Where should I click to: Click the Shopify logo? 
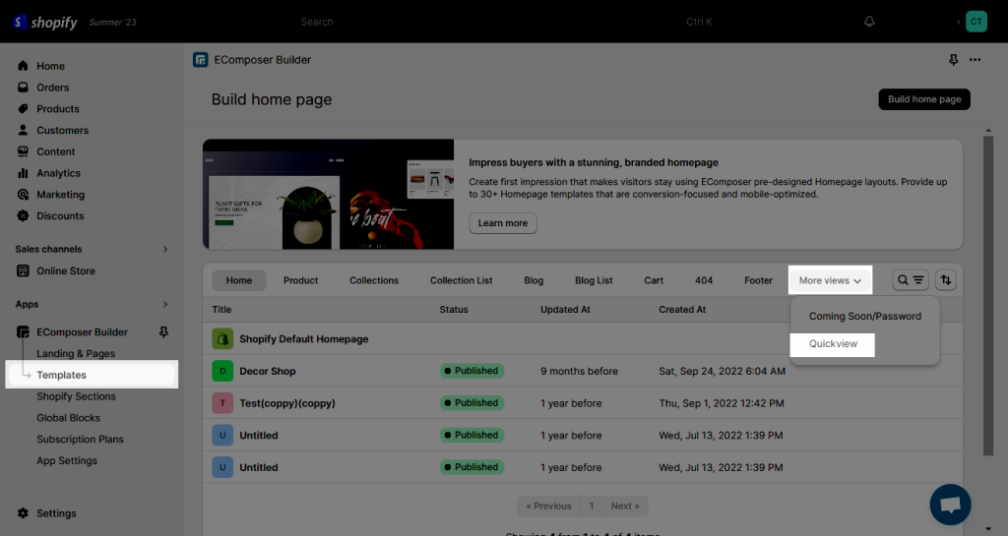coord(44,22)
